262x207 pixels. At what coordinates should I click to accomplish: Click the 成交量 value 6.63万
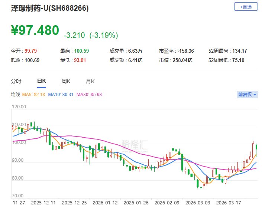(x=135, y=51)
